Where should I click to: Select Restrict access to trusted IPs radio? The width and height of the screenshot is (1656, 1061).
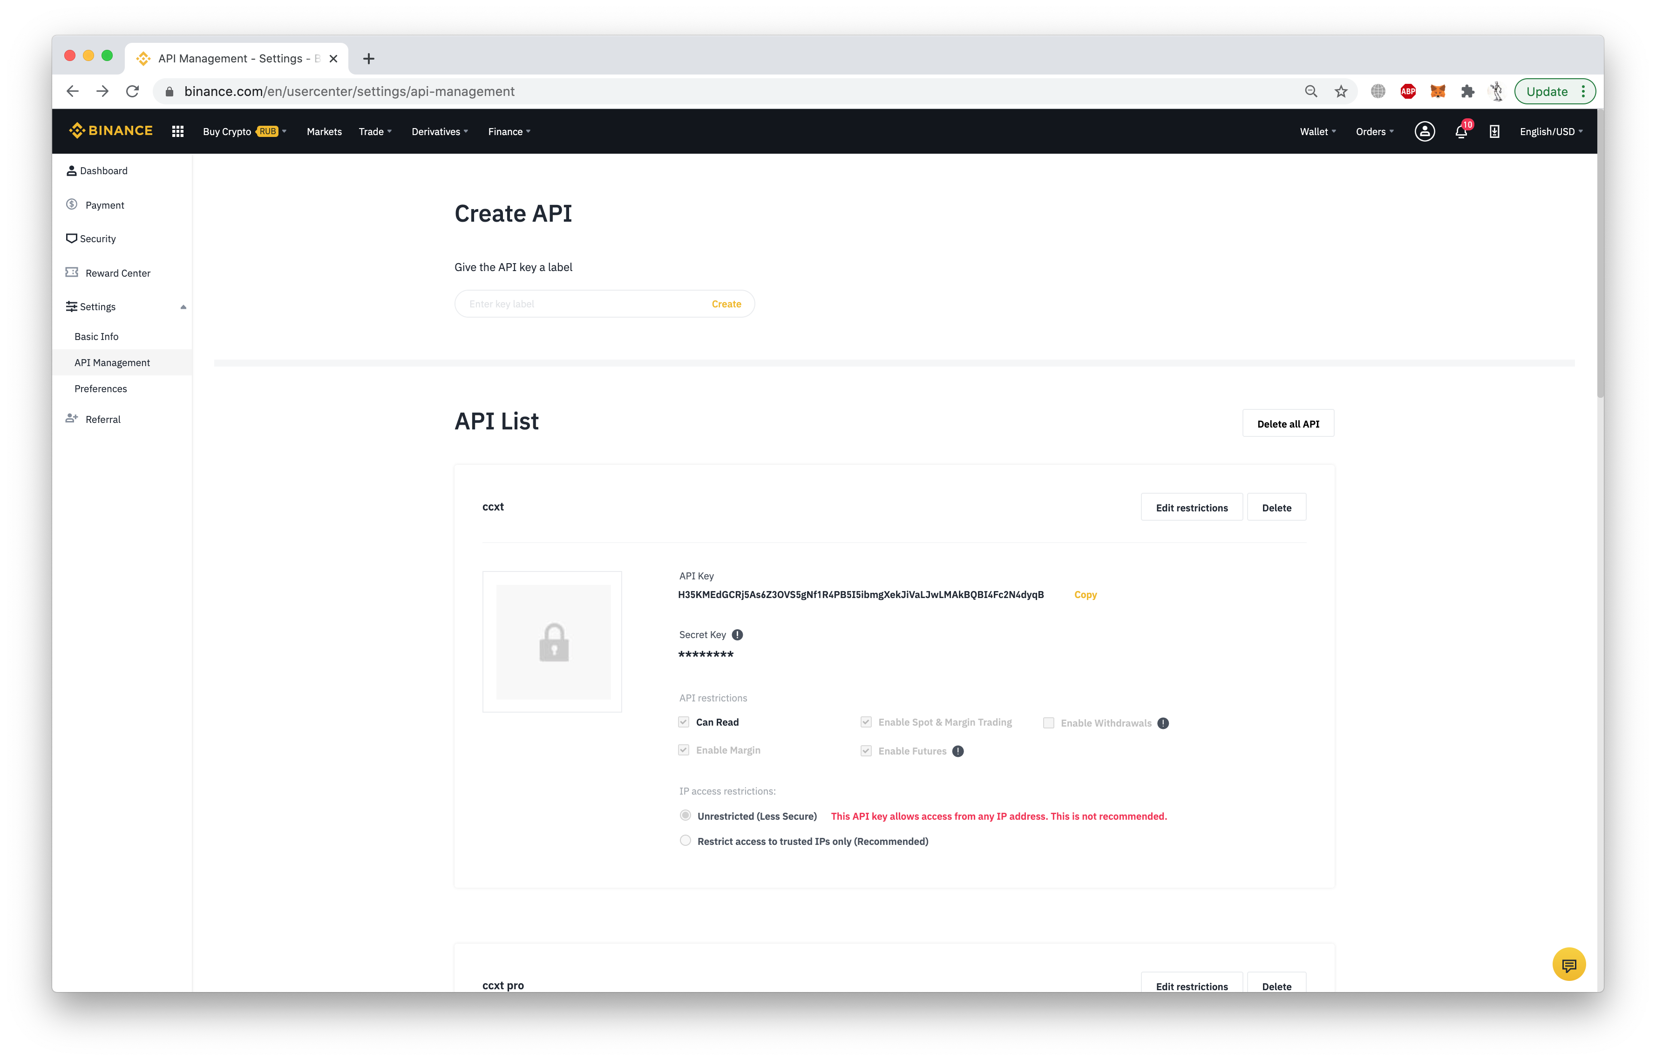click(x=685, y=841)
